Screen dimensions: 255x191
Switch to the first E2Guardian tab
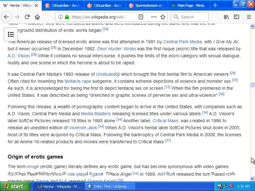coord(63,5)
